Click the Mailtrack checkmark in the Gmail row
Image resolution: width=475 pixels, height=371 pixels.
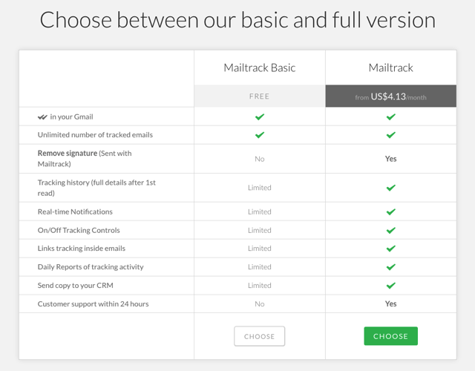391,116
